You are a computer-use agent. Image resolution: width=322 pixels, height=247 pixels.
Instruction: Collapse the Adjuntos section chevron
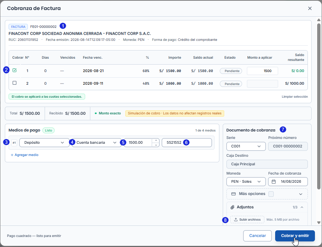[302, 207]
